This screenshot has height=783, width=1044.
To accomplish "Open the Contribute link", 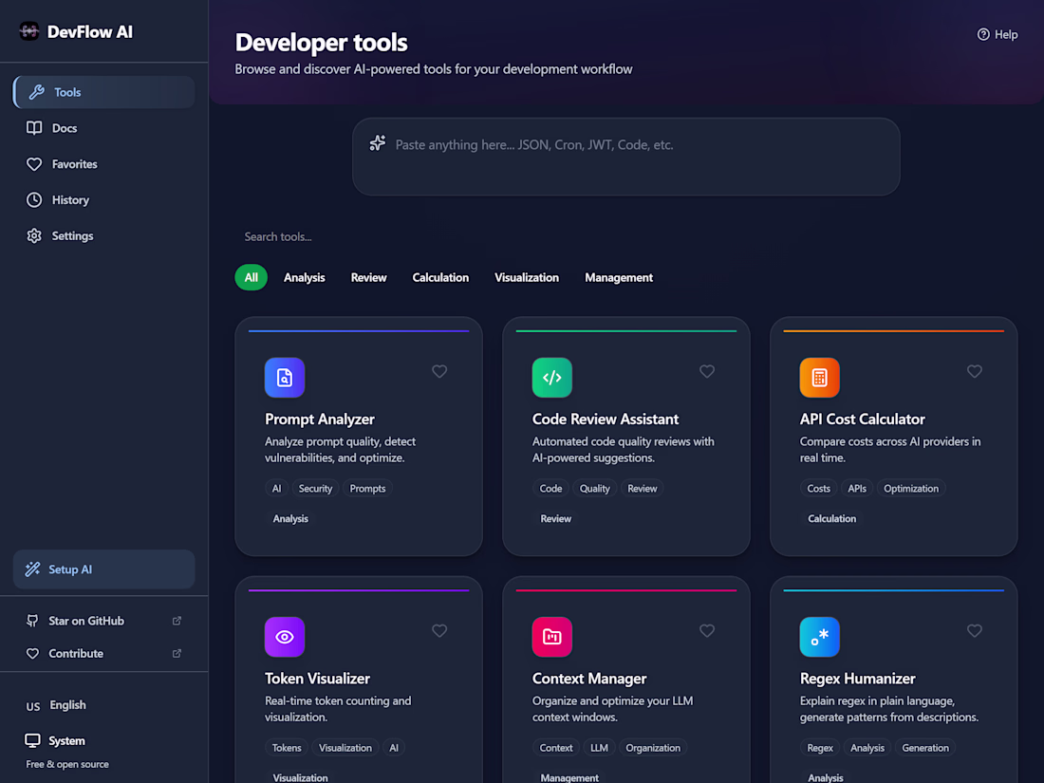I will tap(103, 653).
